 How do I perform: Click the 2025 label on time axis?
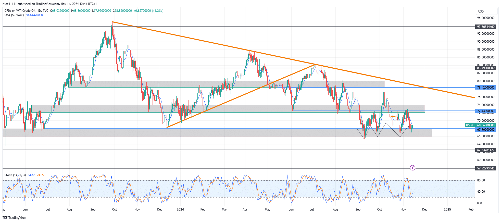click(x=447, y=209)
